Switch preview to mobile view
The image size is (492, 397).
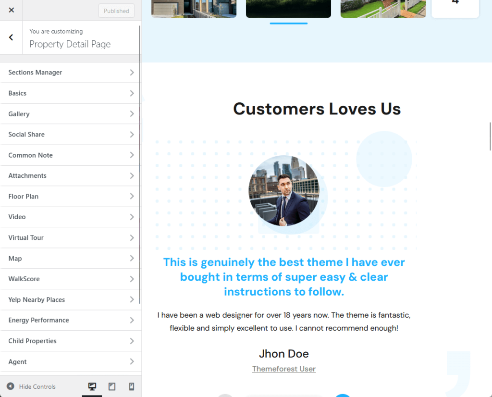click(131, 386)
